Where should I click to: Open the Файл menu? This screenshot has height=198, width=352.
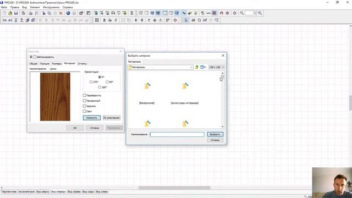point(4,7)
